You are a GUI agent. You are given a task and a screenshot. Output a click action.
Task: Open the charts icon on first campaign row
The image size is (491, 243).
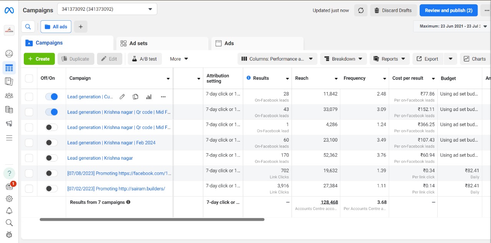click(x=149, y=97)
